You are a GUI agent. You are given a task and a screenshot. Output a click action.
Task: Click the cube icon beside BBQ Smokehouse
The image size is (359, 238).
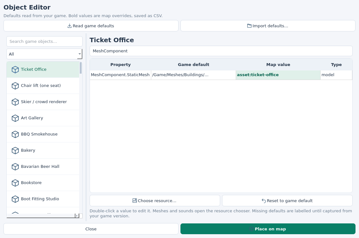point(15,135)
